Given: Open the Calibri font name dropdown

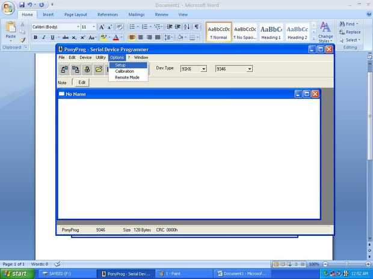Looking at the screenshot, I should point(78,27).
